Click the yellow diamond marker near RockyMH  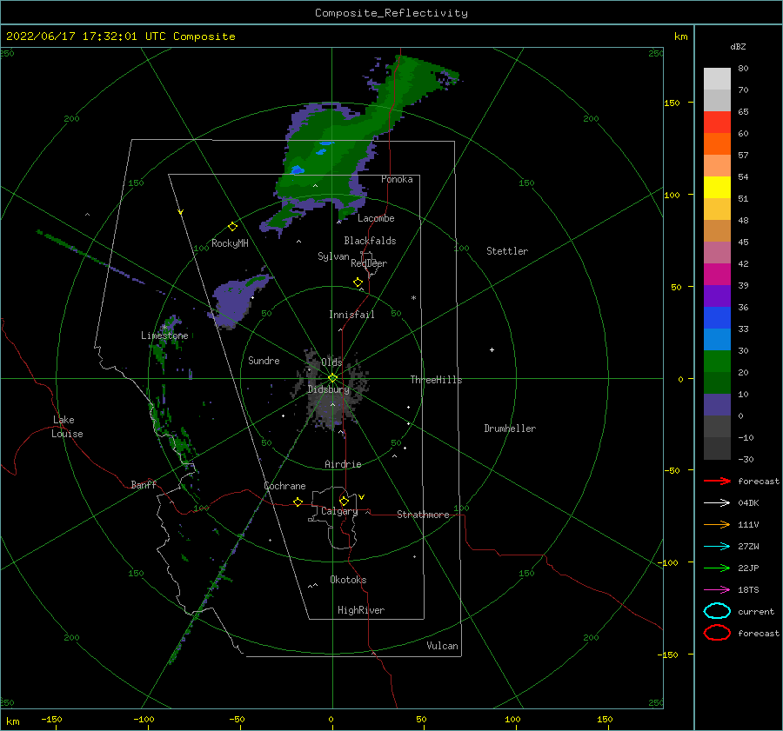point(232,227)
